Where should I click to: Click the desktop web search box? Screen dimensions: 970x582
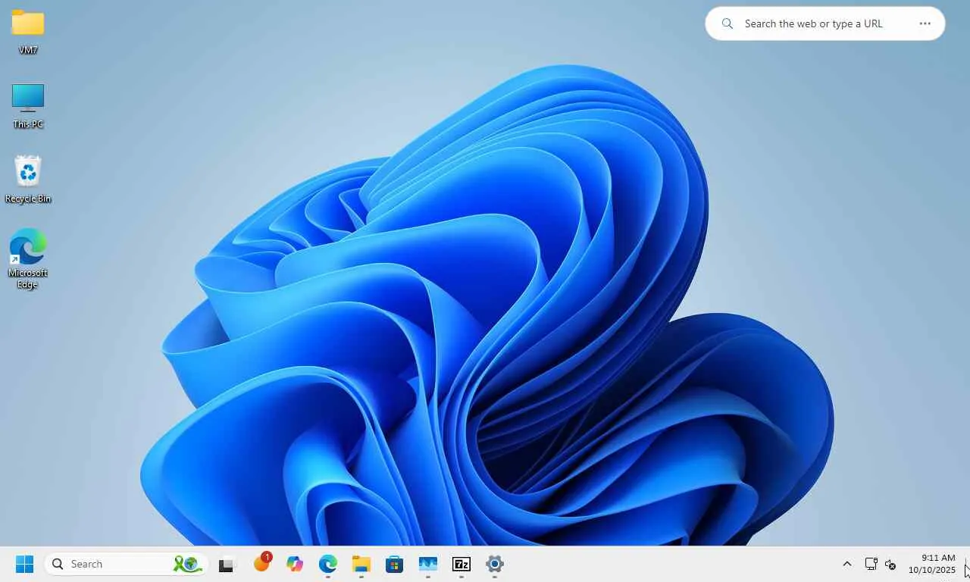click(x=825, y=23)
